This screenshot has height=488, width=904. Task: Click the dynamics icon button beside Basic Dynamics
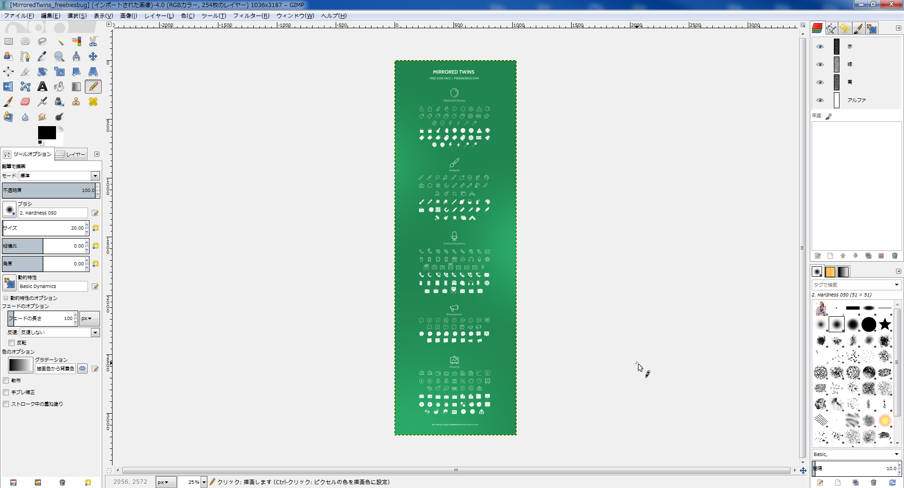point(9,282)
